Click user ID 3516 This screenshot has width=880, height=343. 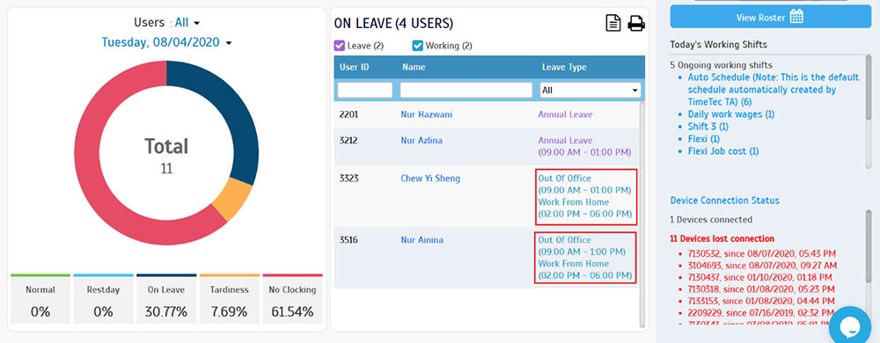point(348,240)
